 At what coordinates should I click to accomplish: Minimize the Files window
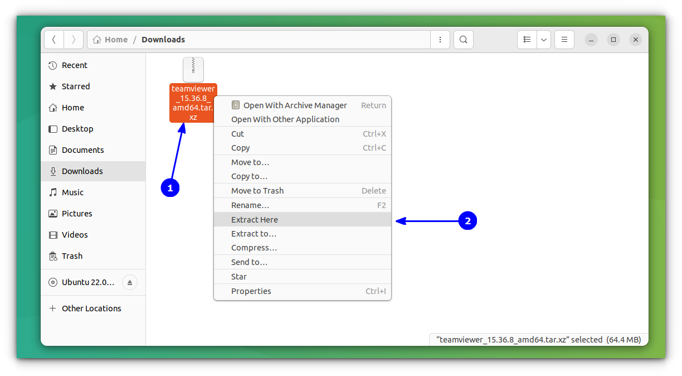[591, 40]
